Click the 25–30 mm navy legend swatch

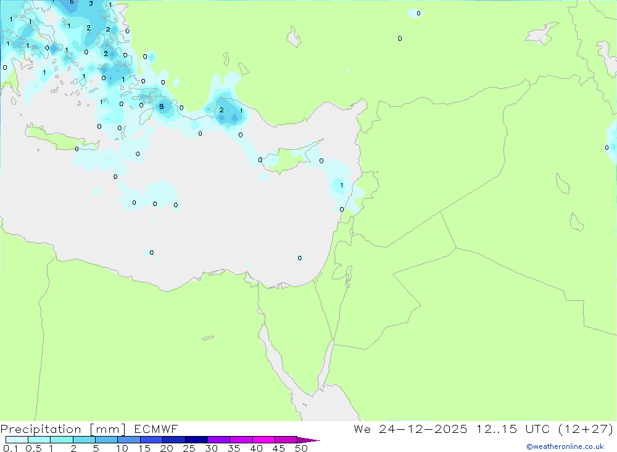[196, 440]
